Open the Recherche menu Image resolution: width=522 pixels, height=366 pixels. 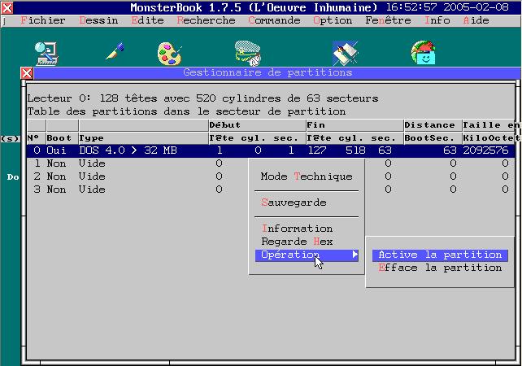pos(206,20)
